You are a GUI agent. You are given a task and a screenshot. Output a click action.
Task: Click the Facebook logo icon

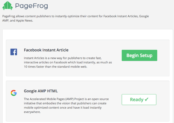pyautogui.click(x=14, y=52)
